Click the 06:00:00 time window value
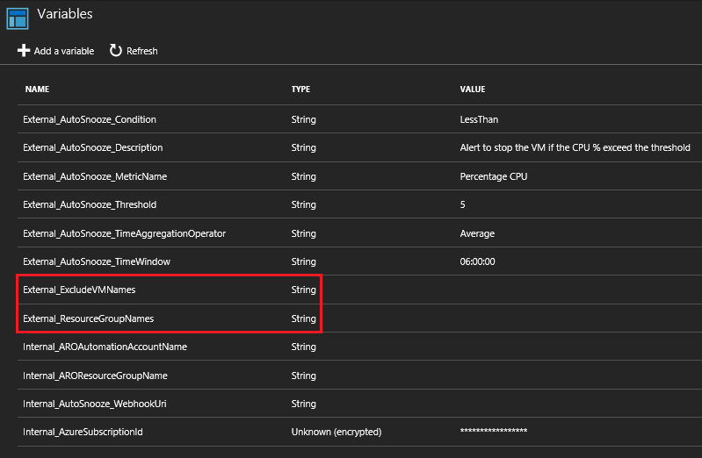 point(477,261)
